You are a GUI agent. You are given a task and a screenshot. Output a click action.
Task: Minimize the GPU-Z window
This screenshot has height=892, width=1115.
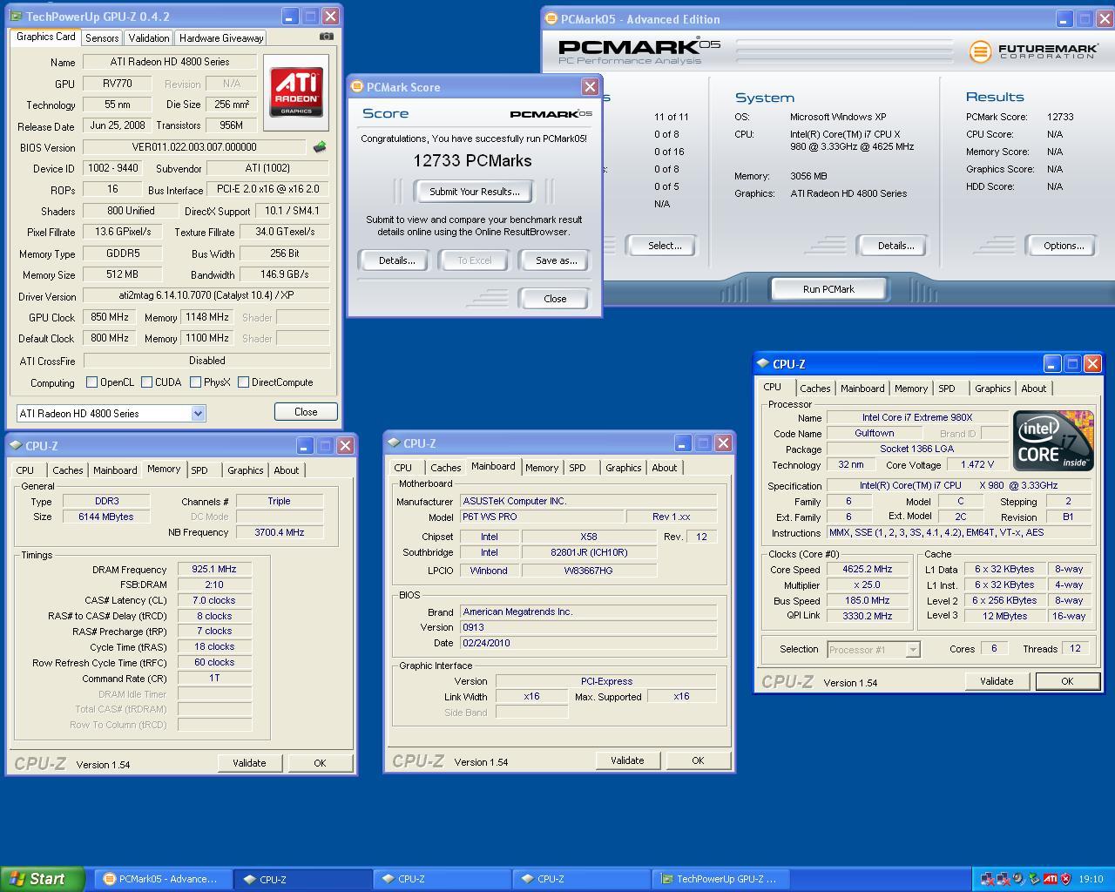(289, 17)
